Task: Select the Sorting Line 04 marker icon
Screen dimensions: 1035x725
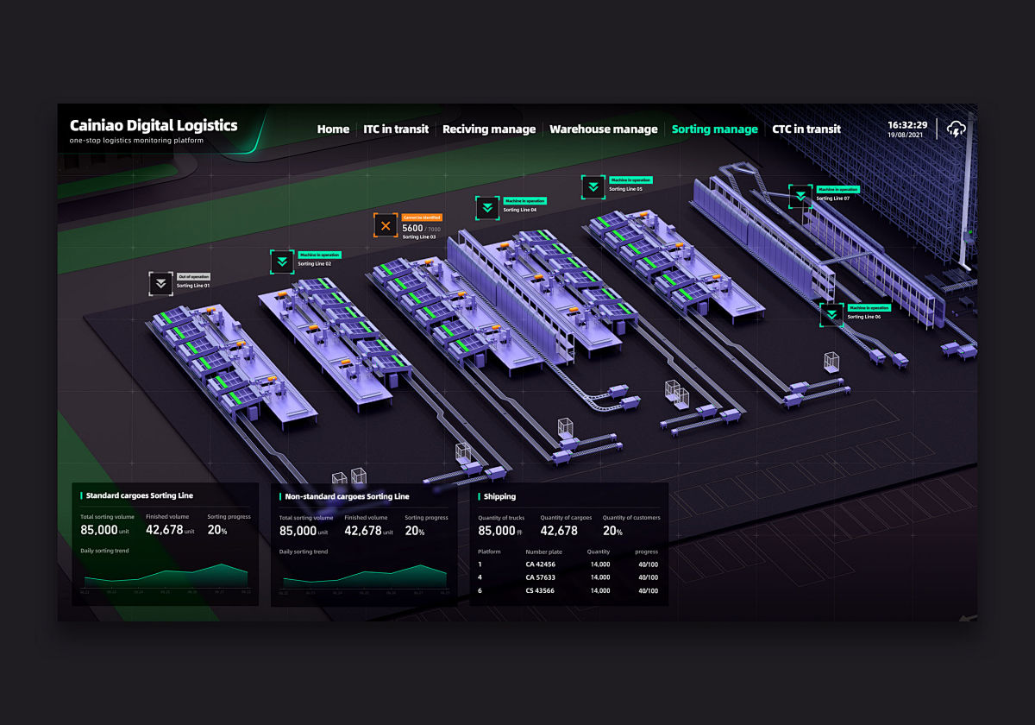Action: [x=487, y=208]
